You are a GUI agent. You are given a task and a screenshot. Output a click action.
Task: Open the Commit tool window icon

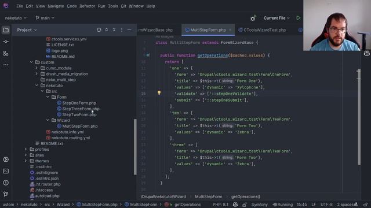point(6,42)
